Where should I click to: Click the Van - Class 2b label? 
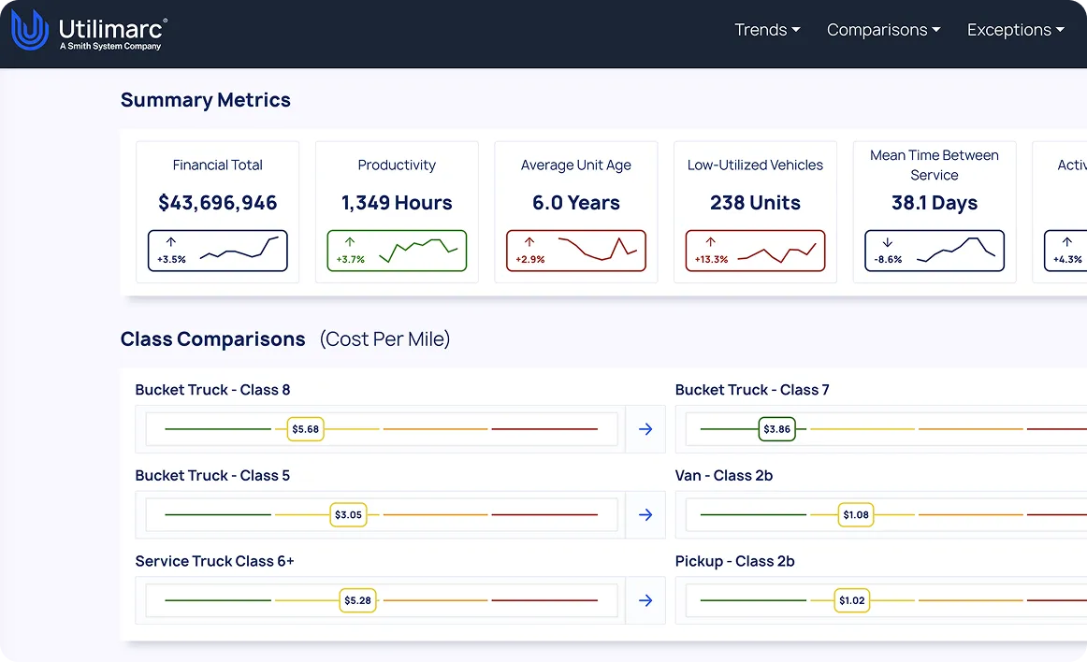(724, 476)
